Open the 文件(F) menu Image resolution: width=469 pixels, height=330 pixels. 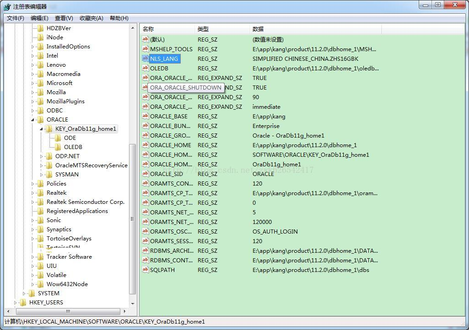[15, 18]
